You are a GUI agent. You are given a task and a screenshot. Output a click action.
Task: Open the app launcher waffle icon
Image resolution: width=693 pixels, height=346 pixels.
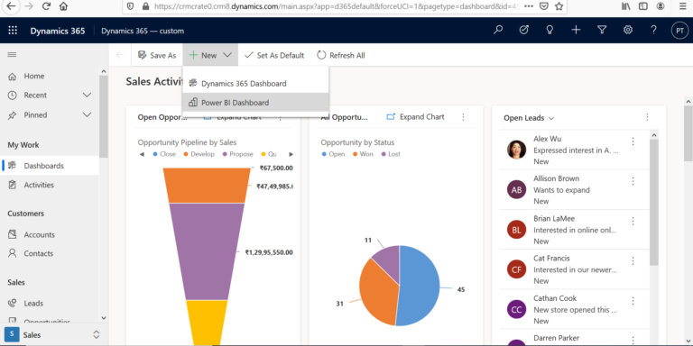13,31
